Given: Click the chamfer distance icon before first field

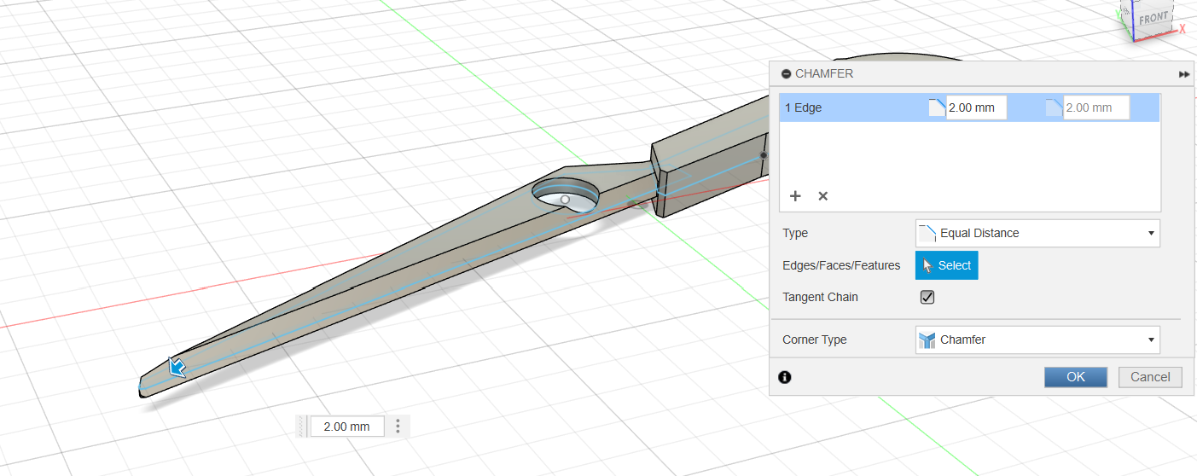Looking at the screenshot, I should pos(937,107).
